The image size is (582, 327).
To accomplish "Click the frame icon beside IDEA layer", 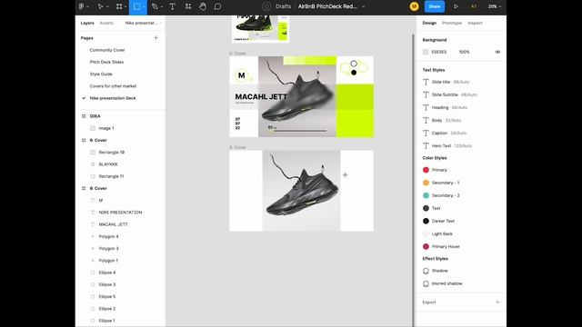I will [x=84, y=116].
